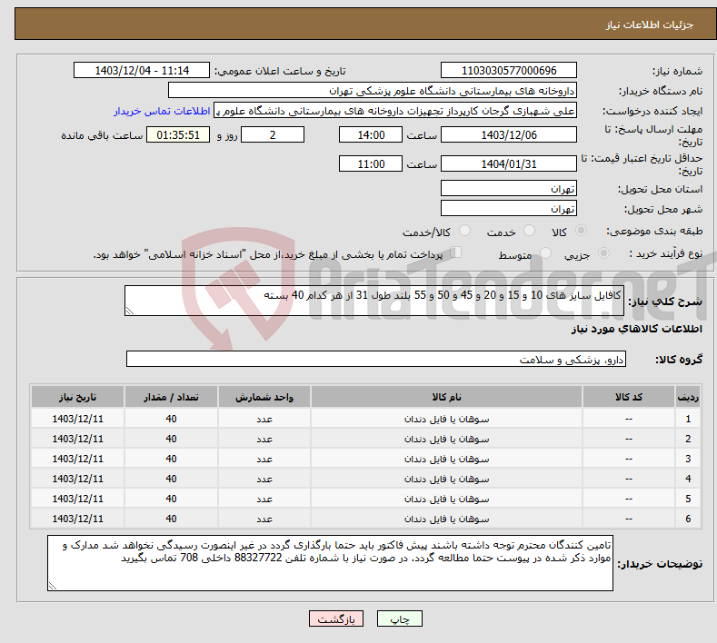Screen dimensions: 717x643
Task: Click quantity 40 in row 1
Action: (171, 419)
